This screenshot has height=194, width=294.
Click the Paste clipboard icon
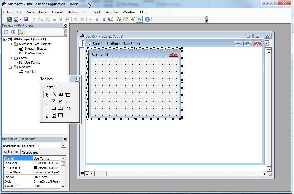point(47,19)
